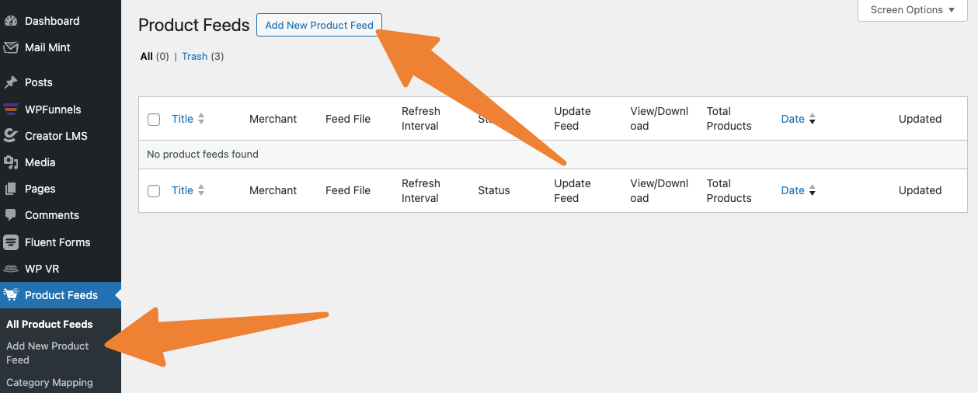Open the Trash filter link
The height and width of the screenshot is (393, 978).
(x=194, y=56)
